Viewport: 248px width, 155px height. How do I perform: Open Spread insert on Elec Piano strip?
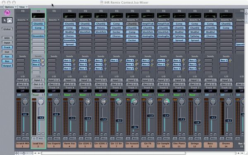pos(179,40)
